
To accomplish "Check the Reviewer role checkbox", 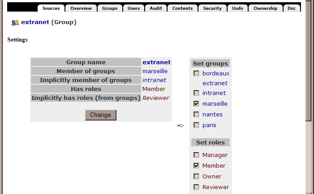I will [196, 187].
